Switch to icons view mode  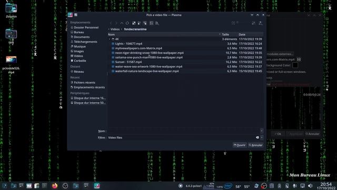pos(134,23)
